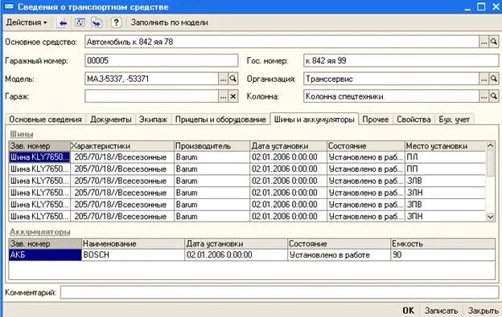Click the empty Гараж input field
Screen dimensions: 502x317
click(151, 96)
